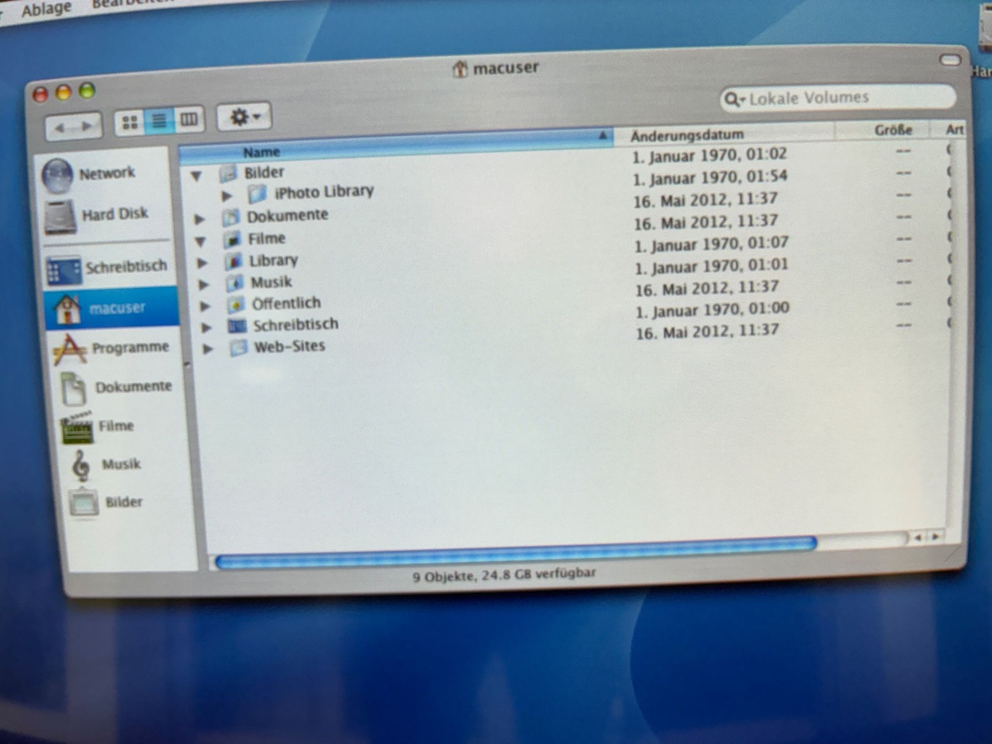992x744 pixels.
Task: Click date 1. Januar 1970, 01:00
Action: coord(713,310)
